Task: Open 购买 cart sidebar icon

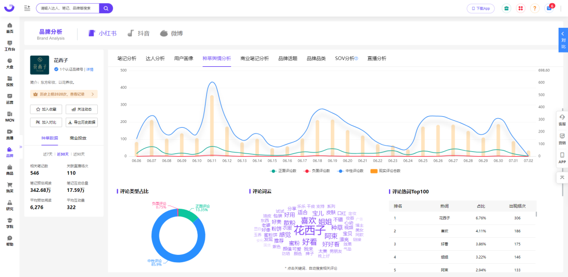Action: [10, 188]
